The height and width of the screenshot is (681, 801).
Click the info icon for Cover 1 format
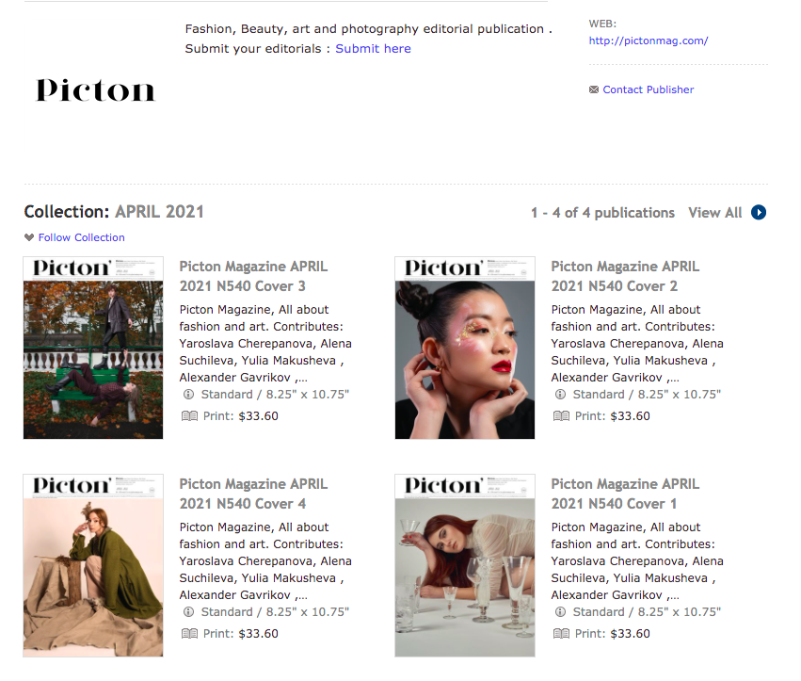coord(560,611)
